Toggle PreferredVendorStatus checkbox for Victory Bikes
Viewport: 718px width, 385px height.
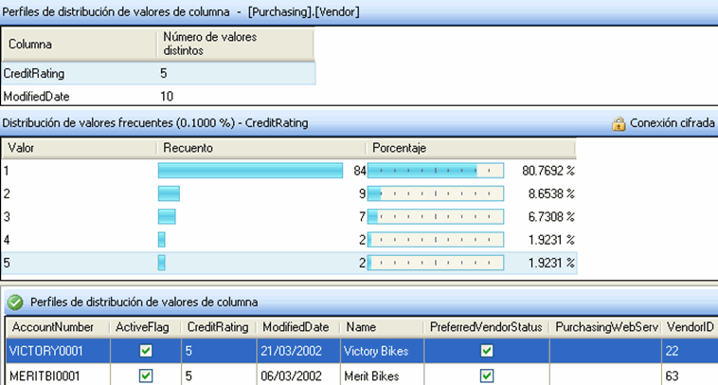click(487, 351)
